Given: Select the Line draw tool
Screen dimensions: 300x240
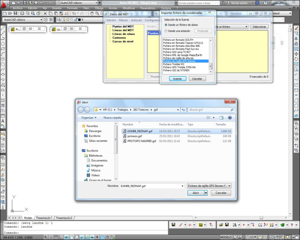Looking at the screenshot, I should pos(3,28).
